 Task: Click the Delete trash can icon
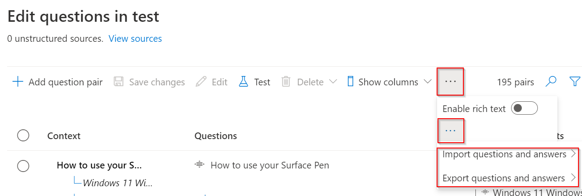286,82
